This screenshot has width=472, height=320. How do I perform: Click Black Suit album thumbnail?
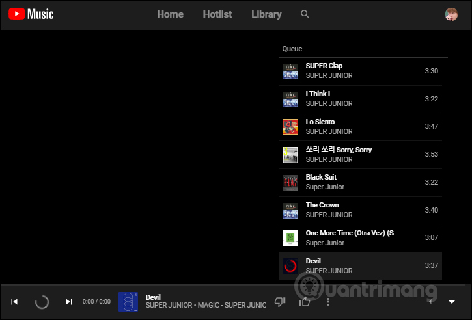coord(290,183)
